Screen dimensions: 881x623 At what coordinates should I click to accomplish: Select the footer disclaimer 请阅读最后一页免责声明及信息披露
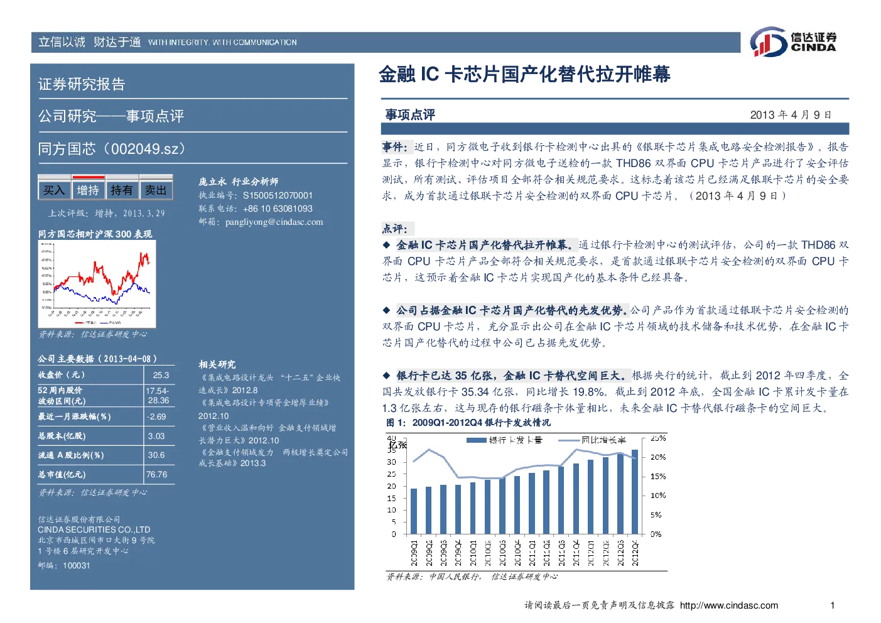(x=600, y=605)
